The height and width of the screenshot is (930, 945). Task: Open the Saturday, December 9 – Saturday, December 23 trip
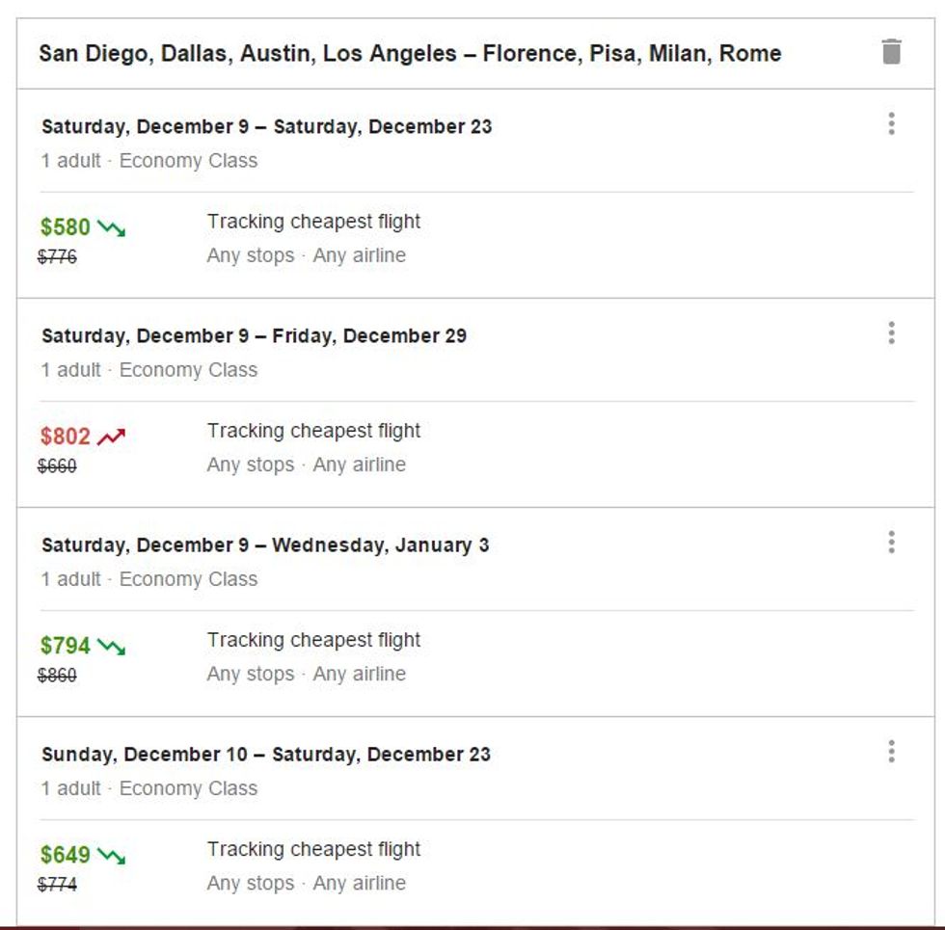(x=266, y=126)
